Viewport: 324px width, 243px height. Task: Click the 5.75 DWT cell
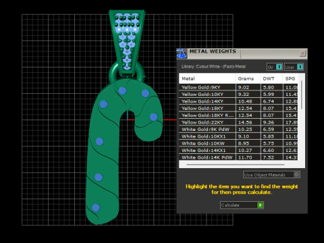[271, 143]
